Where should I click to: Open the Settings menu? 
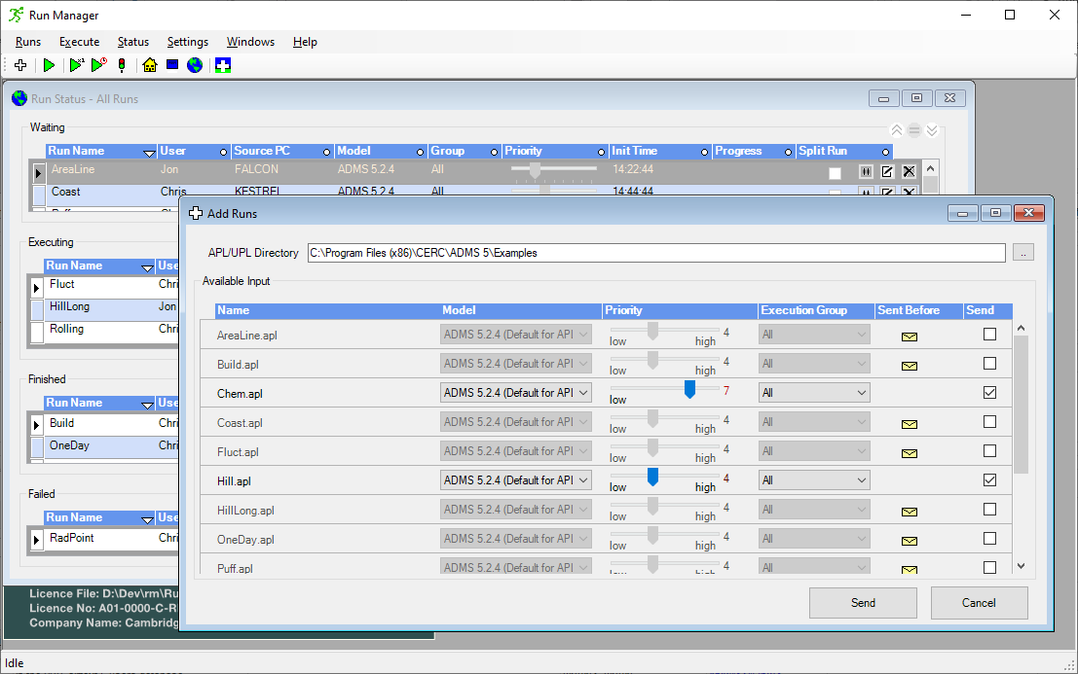pyautogui.click(x=187, y=42)
